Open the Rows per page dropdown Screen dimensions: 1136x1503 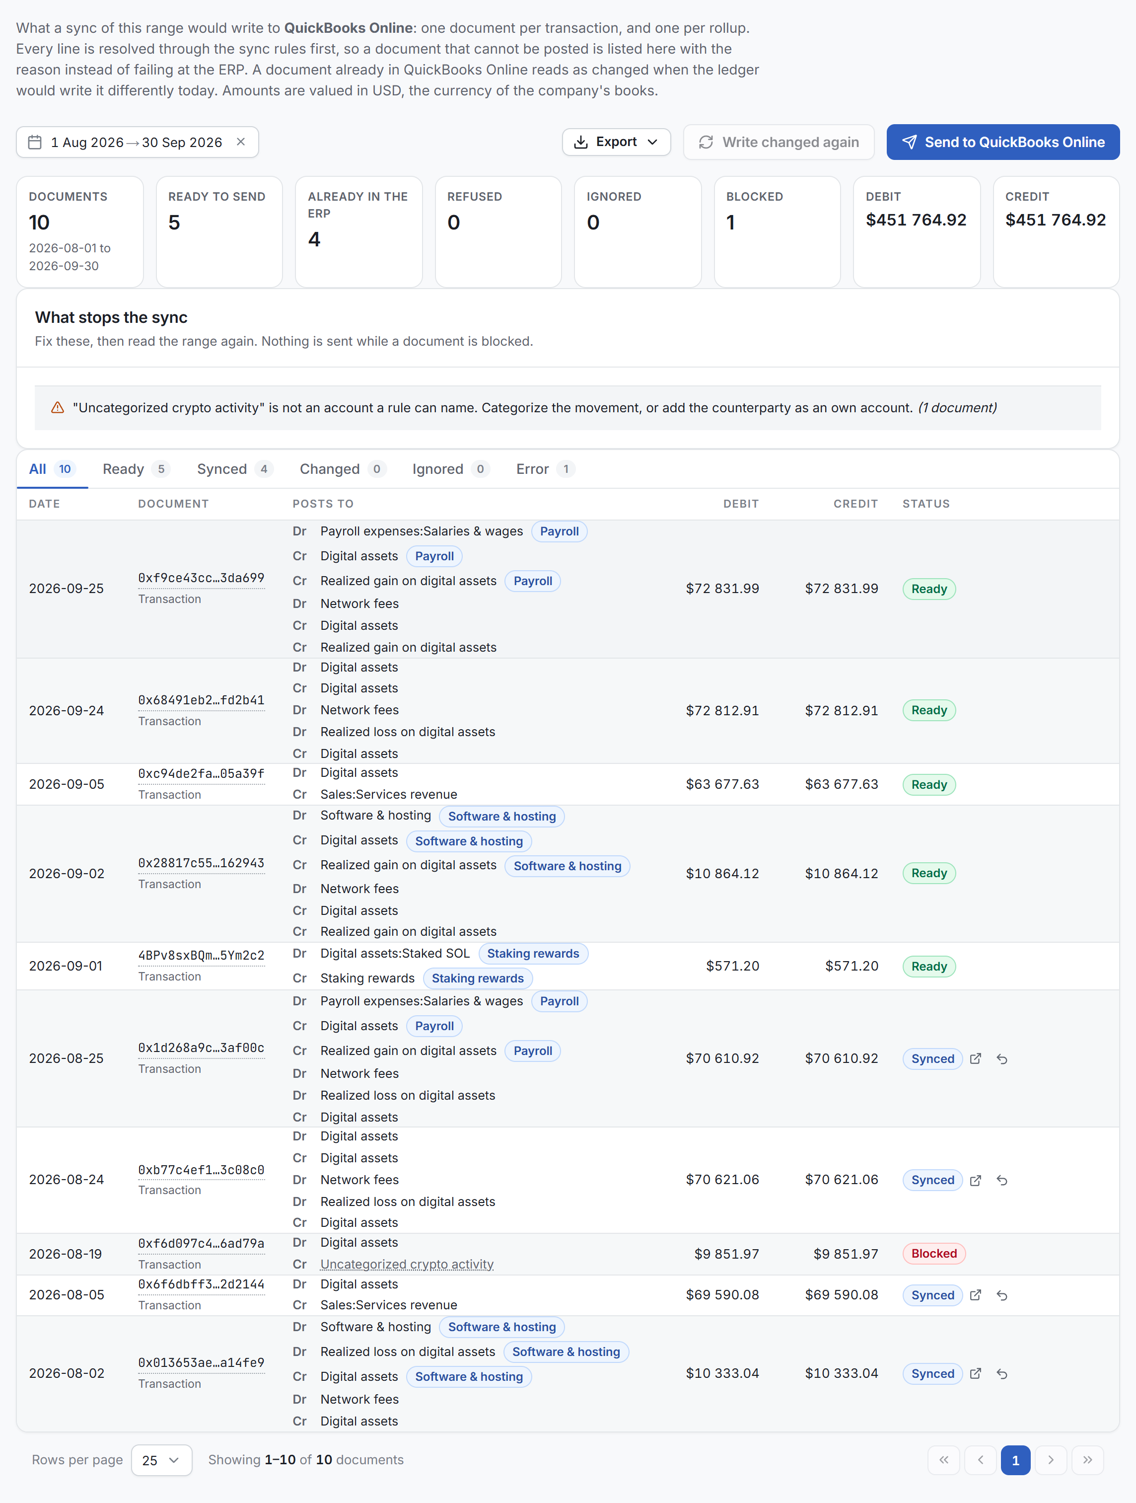point(161,1460)
